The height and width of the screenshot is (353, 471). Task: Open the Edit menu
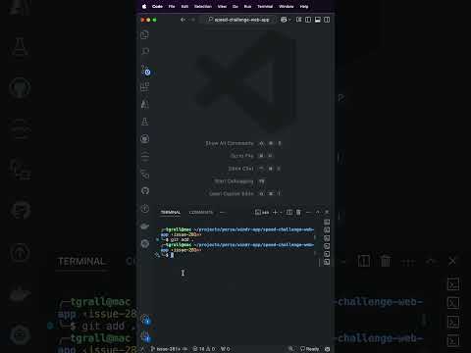[184, 6]
